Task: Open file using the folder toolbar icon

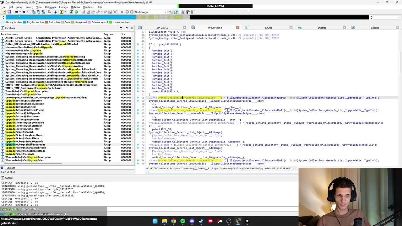Action: [x=4, y=12]
